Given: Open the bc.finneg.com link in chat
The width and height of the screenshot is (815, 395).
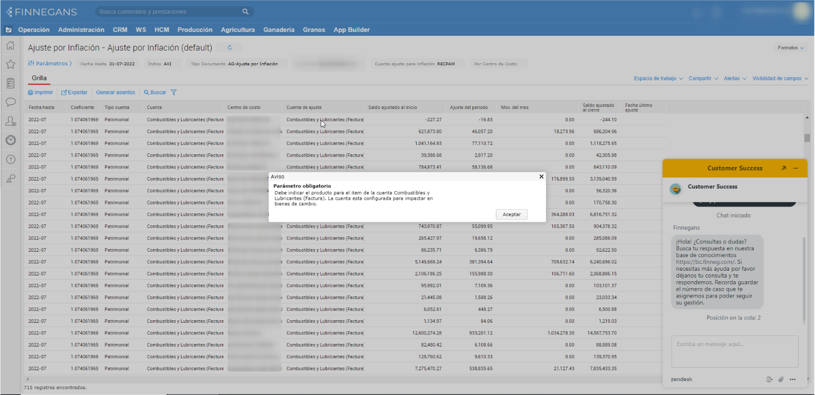Looking at the screenshot, I should (705, 262).
